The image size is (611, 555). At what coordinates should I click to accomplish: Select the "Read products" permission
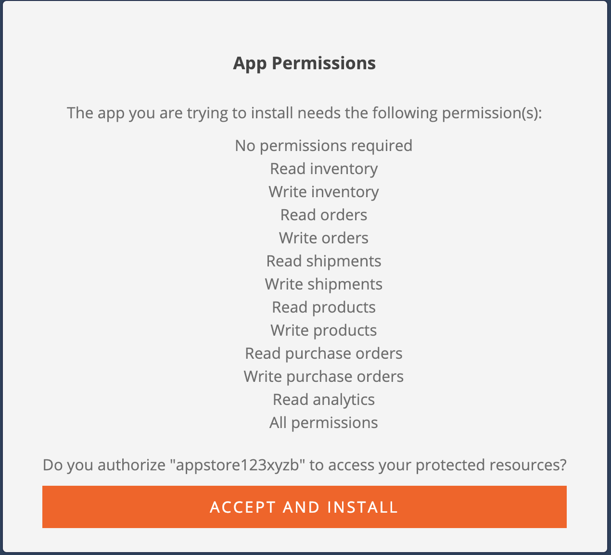(323, 307)
